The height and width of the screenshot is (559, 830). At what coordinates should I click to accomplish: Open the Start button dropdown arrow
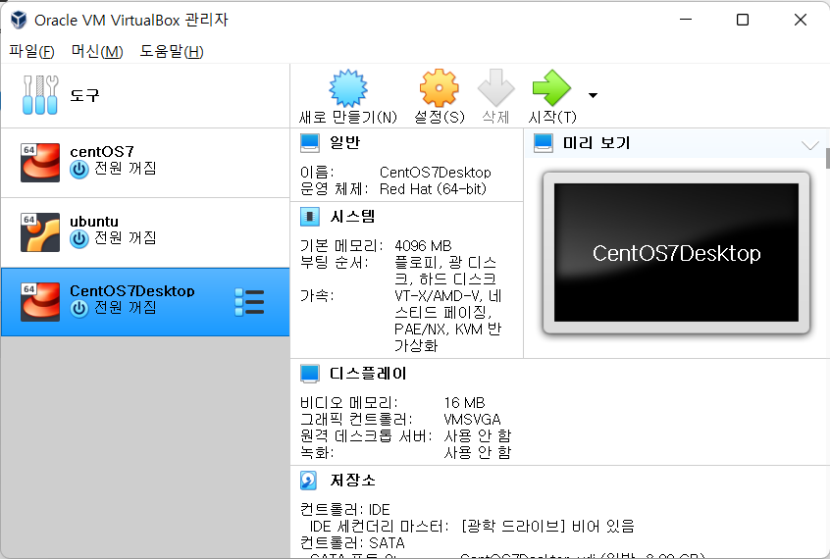click(x=593, y=95)
